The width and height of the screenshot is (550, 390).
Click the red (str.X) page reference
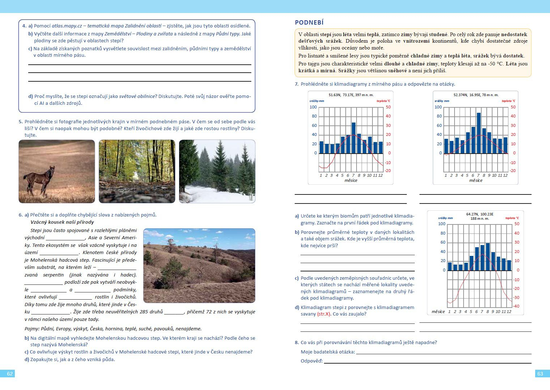pyautogui.click(x=324, y=314)
